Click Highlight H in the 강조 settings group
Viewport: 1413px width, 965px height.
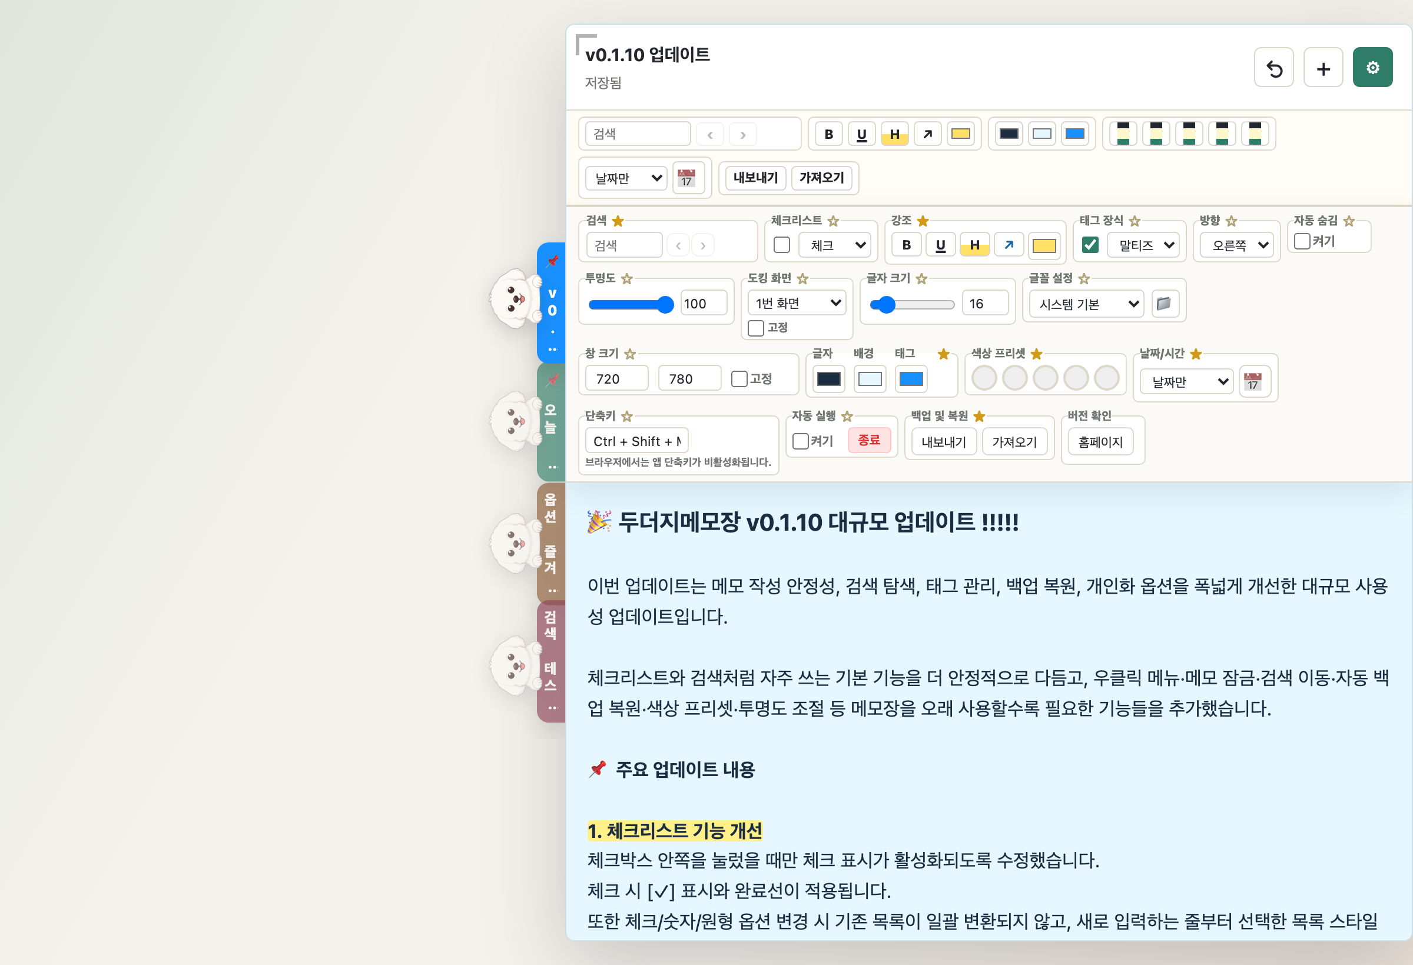[974, 245]
